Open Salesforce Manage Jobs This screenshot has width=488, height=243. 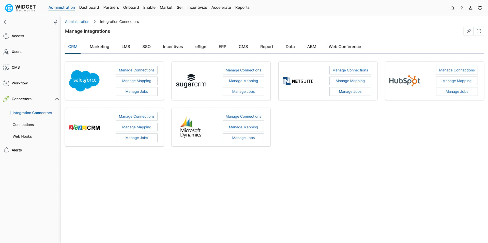(137, 92)
